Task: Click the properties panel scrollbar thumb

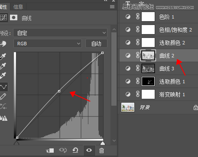Action: pyautogui.click(x=114, y=69)
